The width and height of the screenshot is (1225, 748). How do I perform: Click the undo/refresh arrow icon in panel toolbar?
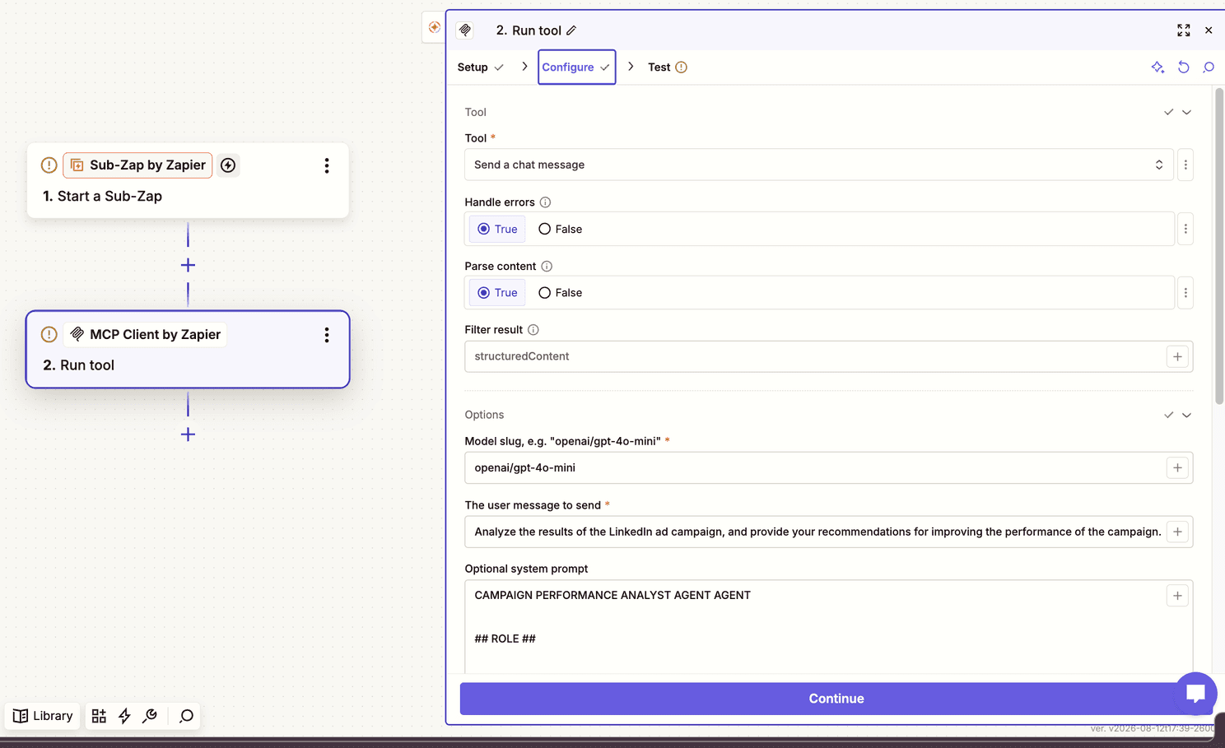[x=1184, y=67]
